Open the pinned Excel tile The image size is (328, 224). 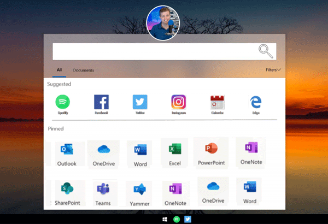pyautogui.click(x=175, y=154)
